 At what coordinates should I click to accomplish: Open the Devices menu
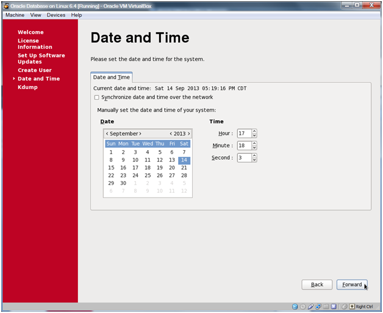click(55, 15)
